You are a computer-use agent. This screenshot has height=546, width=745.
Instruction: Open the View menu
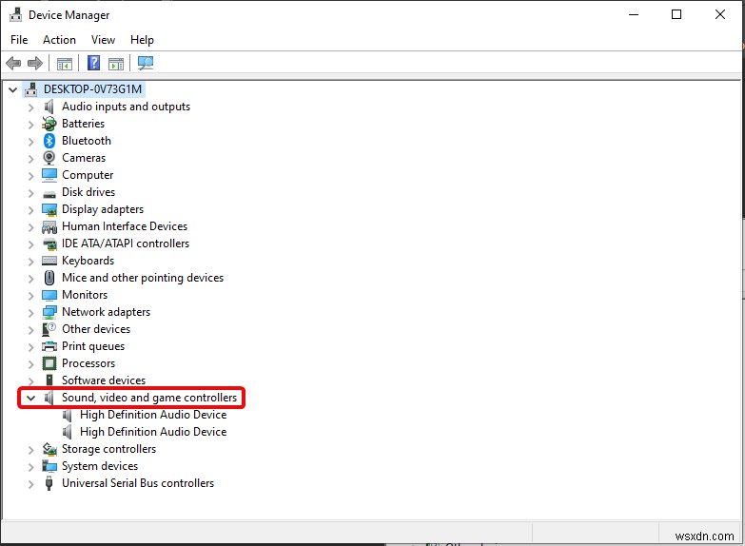click(103, 40)
